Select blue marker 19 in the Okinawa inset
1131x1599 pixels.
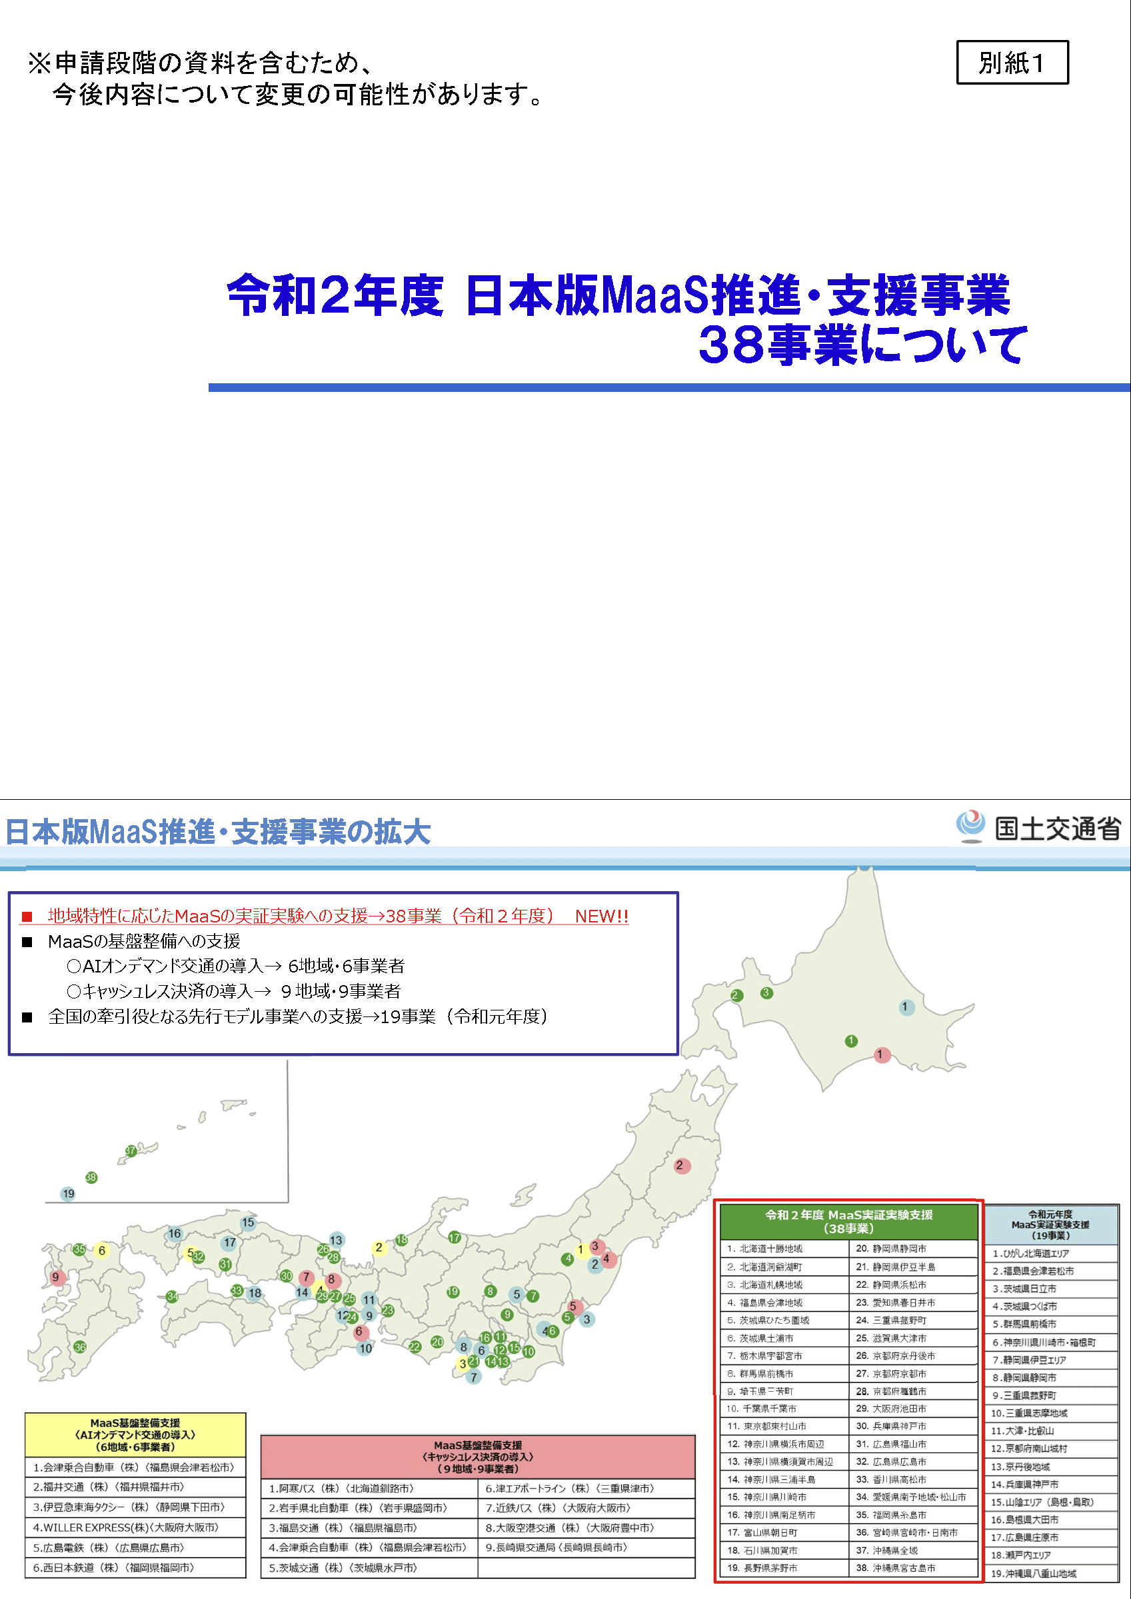68,1194
